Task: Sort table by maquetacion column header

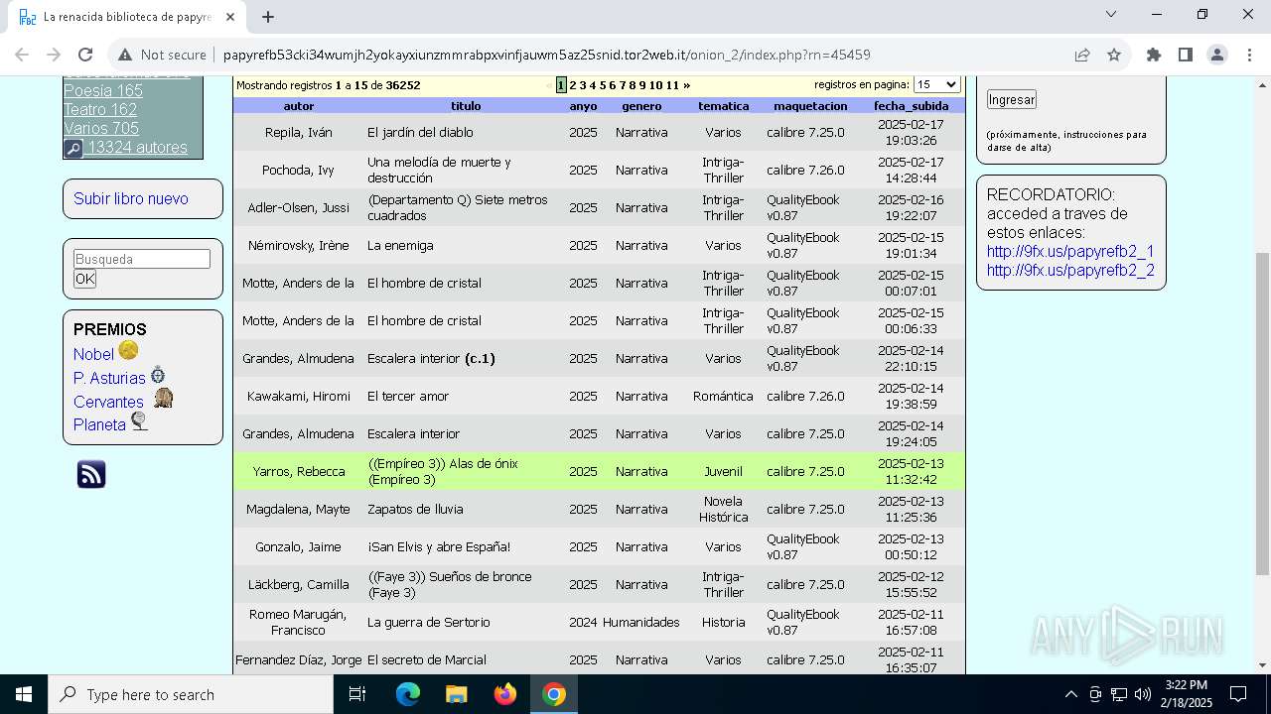Action: point(810,105)
